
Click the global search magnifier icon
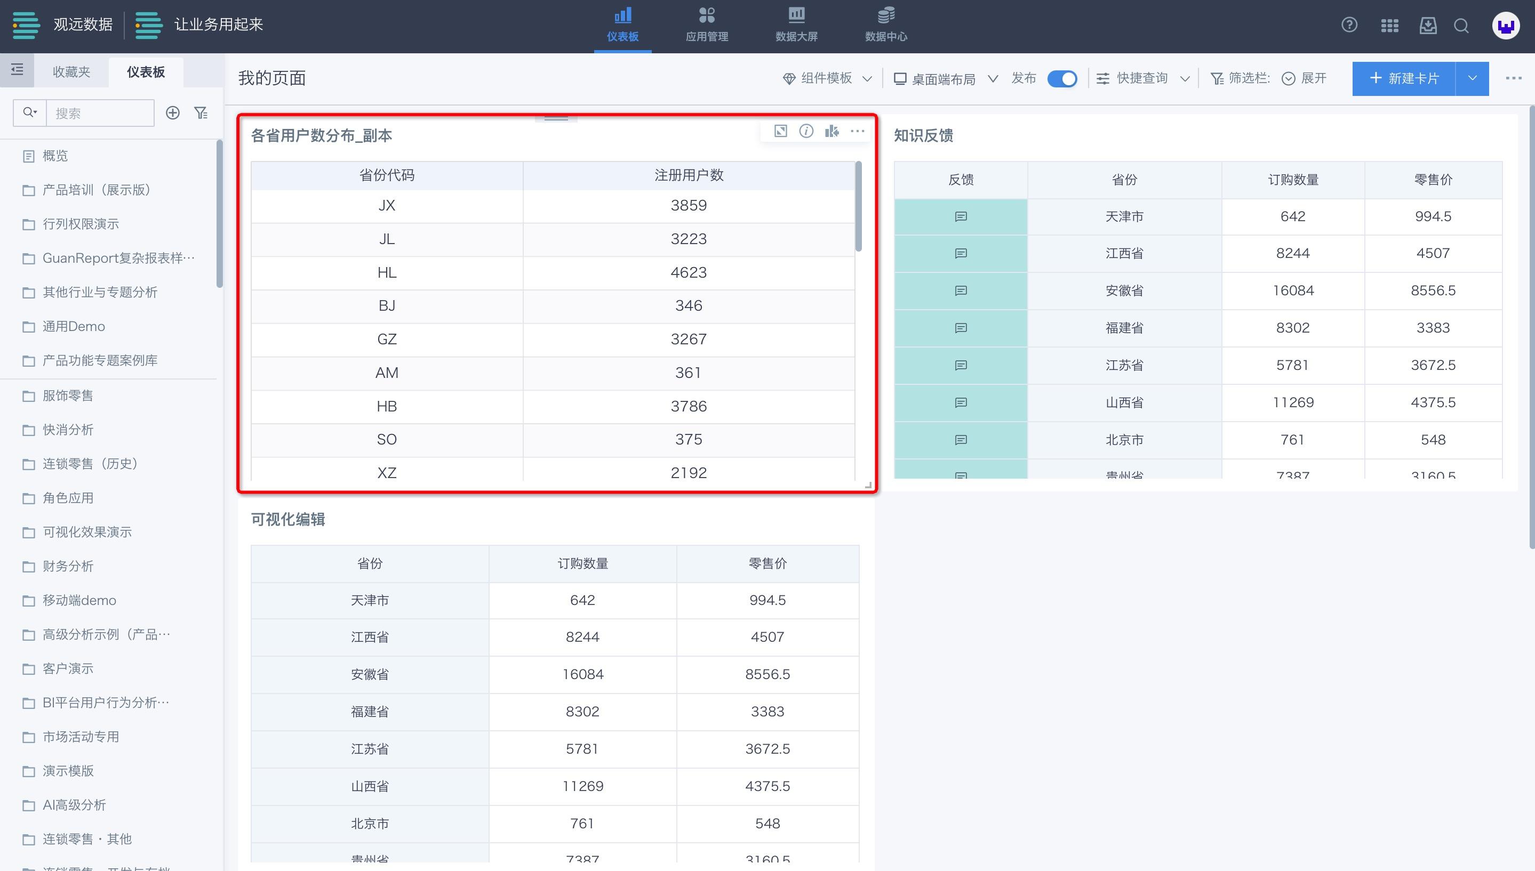coord(1461,25)
